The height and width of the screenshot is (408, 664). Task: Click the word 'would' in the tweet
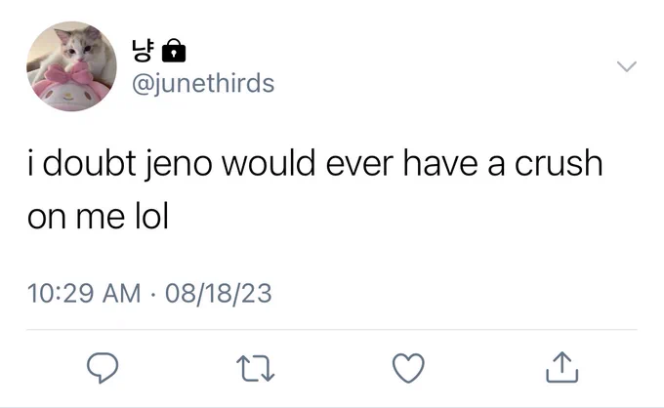click(x=269, y=163)
